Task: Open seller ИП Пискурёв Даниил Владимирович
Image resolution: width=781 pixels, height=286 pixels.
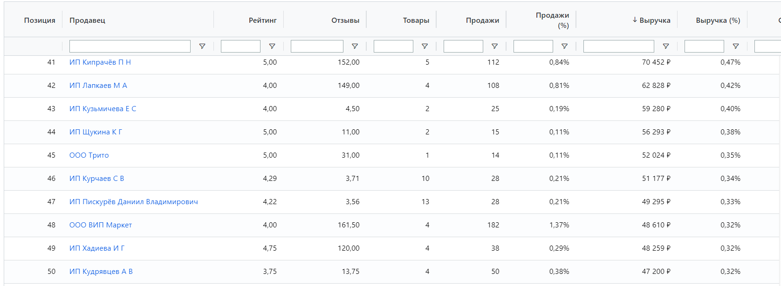Action: [x=133, y=202]
